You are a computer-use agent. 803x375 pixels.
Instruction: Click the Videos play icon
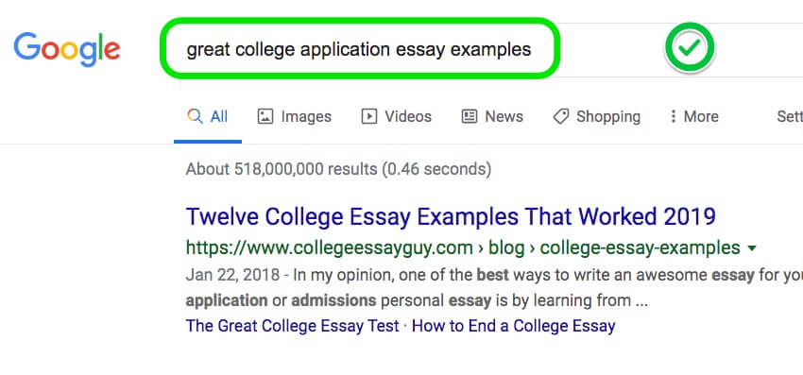point(368,116)
